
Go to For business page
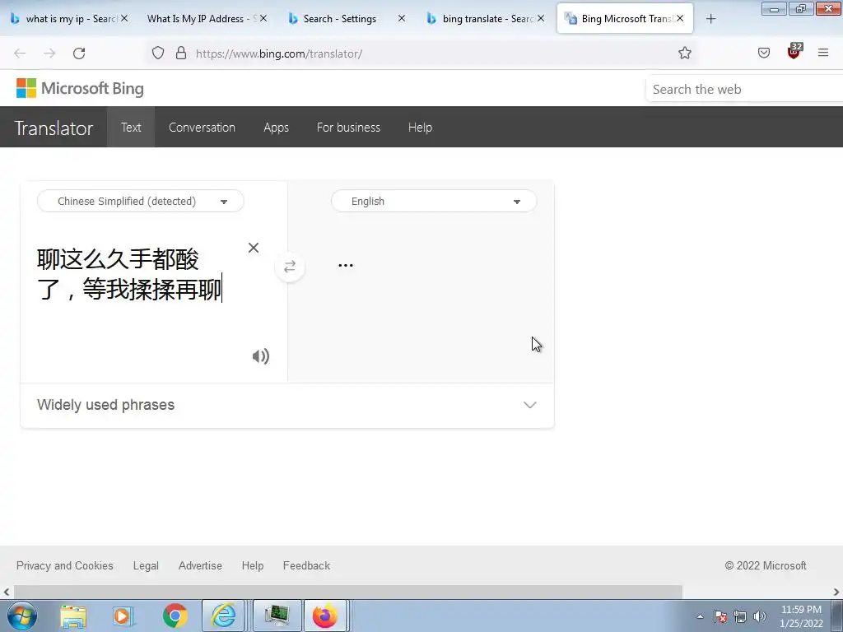(348, 128)
